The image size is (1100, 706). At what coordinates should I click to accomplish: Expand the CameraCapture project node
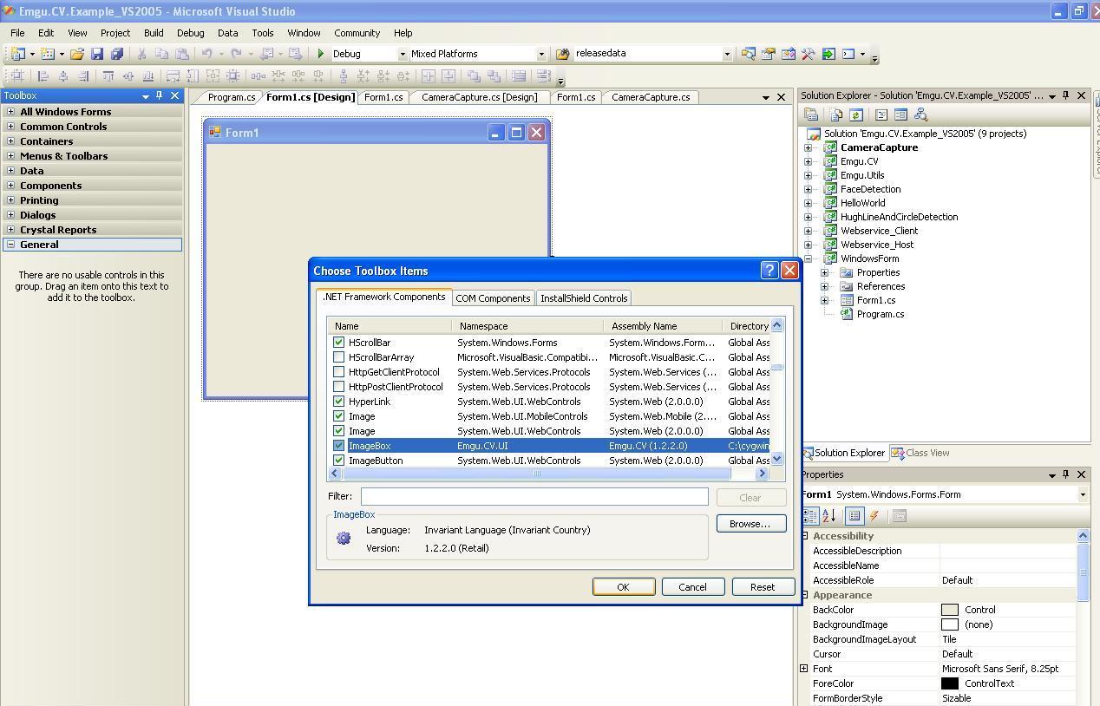[809, 147]
